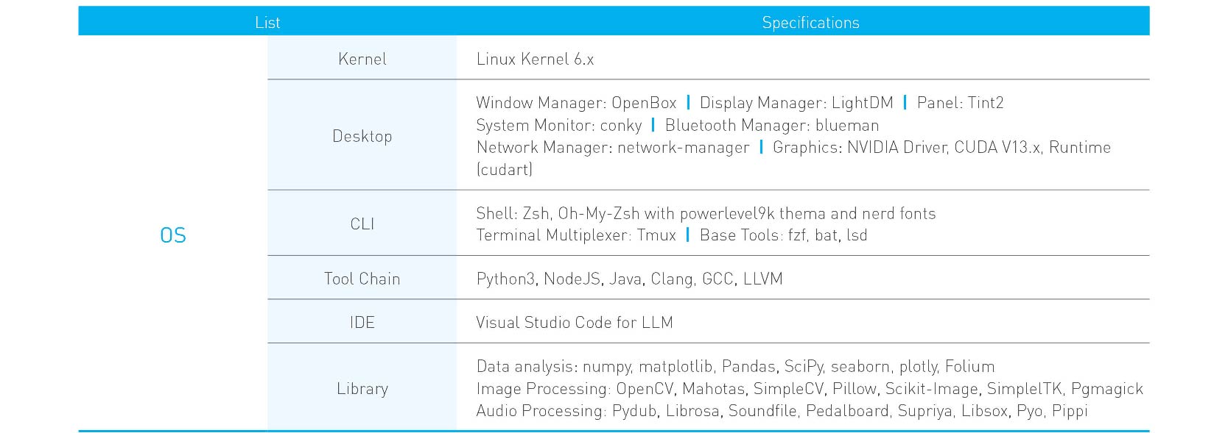
Task: Click the Bluetooth Manager: blueman entry
Action: coord(772,125)
